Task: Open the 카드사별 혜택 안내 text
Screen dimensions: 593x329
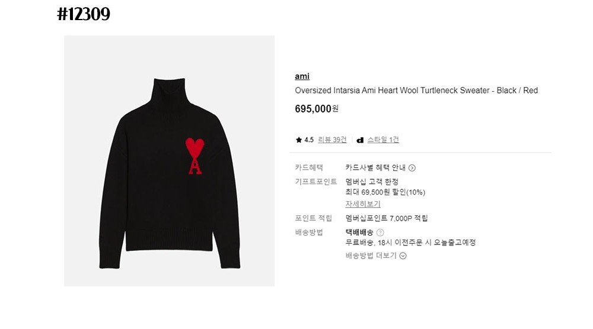Action: coord(375,167)
